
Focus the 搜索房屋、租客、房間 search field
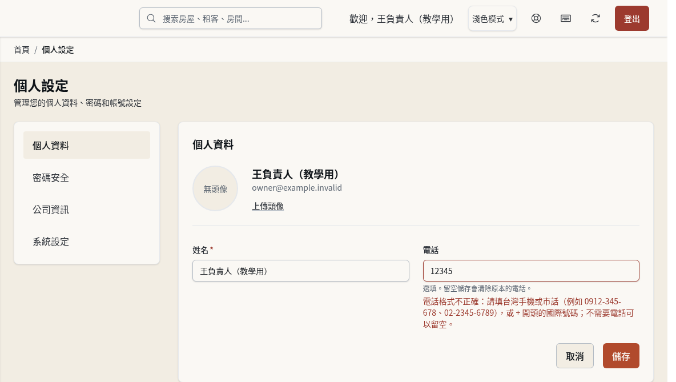[231, 18]
